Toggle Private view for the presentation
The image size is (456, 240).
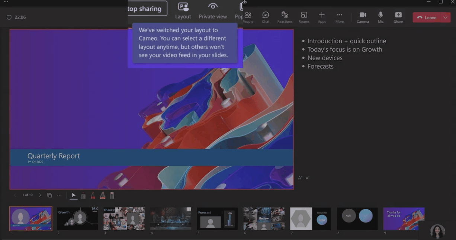(213, 11)
